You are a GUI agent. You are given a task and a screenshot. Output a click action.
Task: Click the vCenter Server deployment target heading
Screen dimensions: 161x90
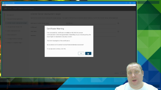46,14
